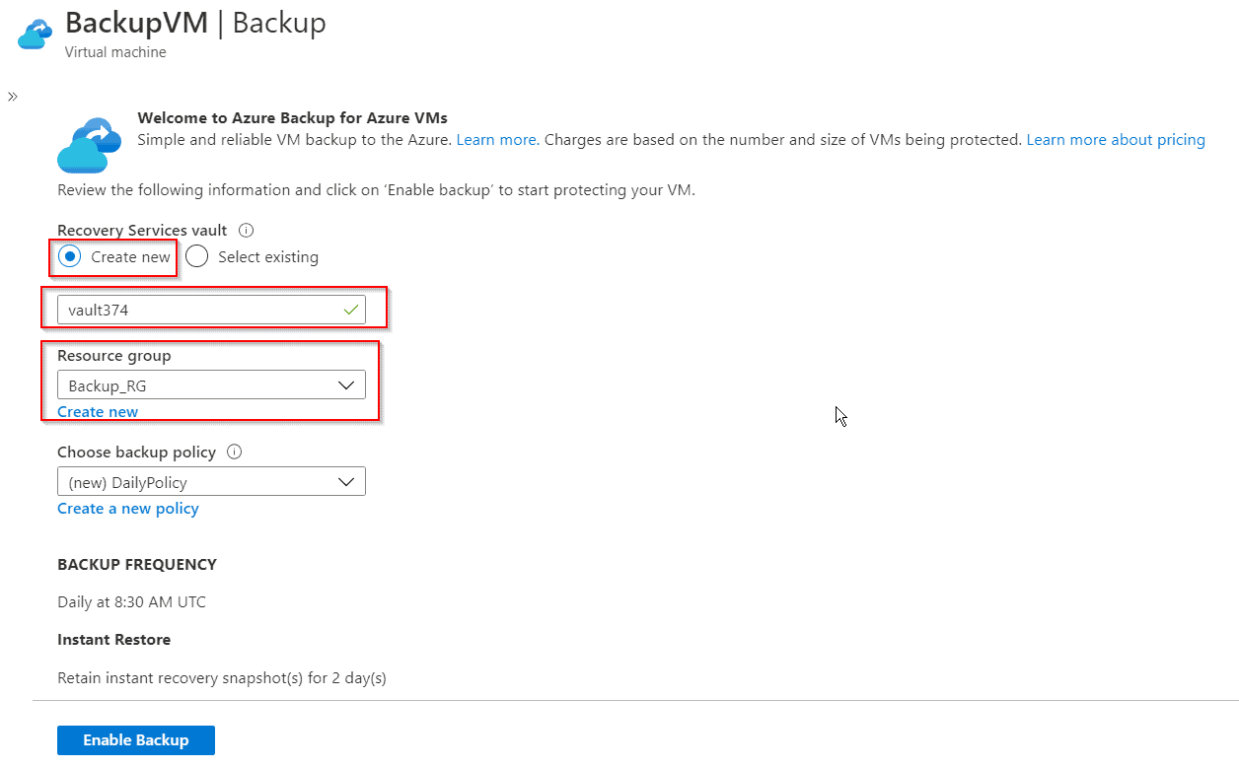Click the green checkmark in vault field

[x=350, y=310]
